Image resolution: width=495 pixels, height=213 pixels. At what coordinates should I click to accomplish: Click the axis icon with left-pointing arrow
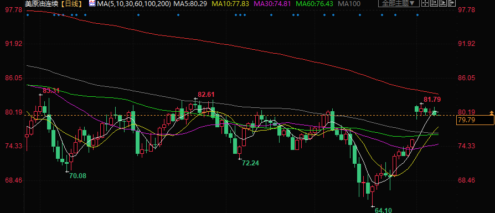coord(434,3)
